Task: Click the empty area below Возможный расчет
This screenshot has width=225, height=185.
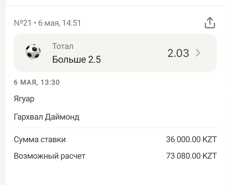Action: coord(115,173)
